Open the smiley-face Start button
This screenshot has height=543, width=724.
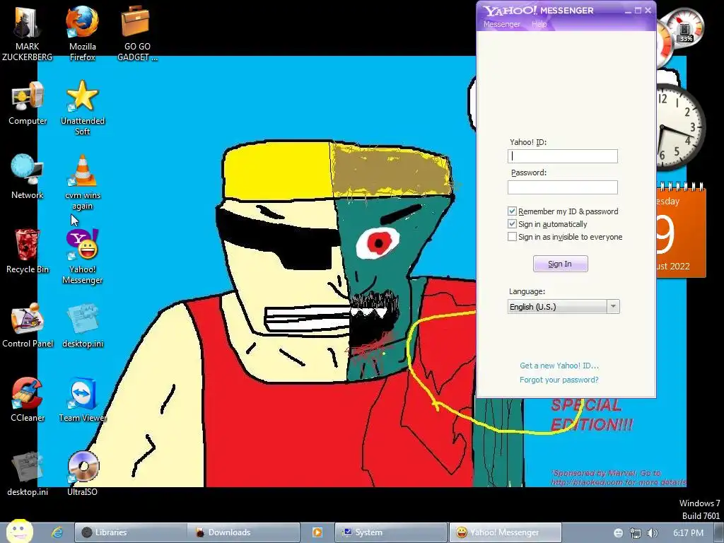(x=19, y=531)
